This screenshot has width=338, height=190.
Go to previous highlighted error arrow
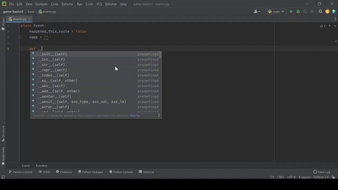[330, 26]
